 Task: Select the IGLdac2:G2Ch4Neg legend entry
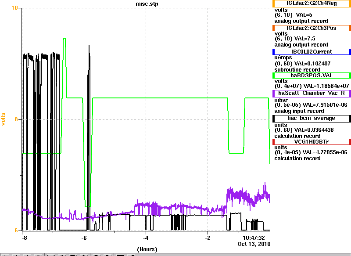tap(312, 4)
